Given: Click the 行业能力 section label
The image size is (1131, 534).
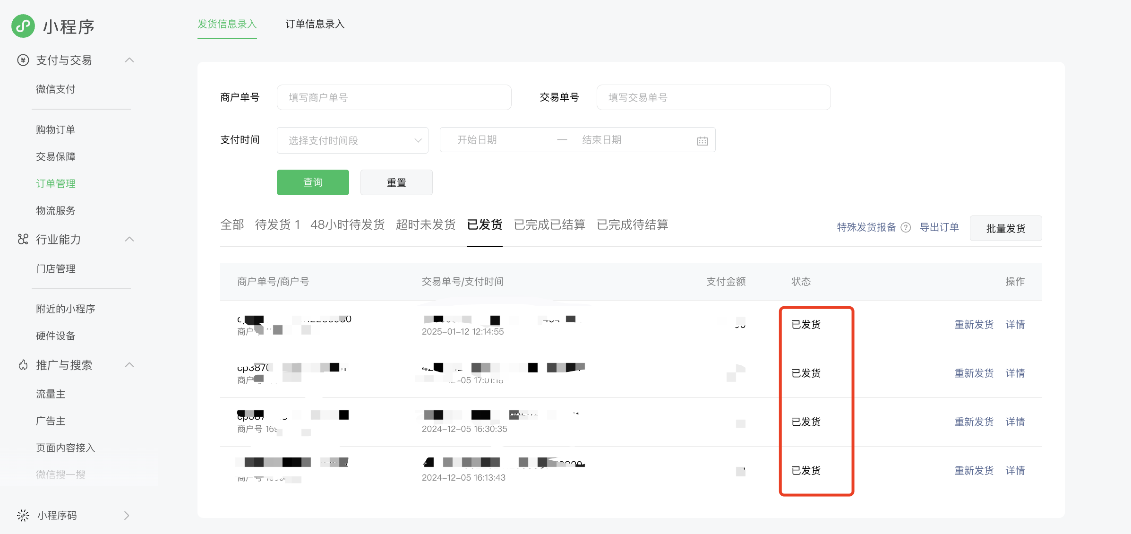Looking at the screenshot, I should click(x=58, y=239).
